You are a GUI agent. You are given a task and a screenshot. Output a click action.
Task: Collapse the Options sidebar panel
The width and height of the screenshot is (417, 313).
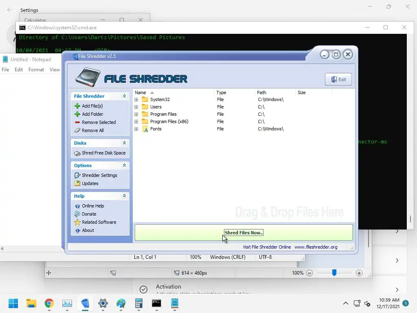pyautogui.click(x=124, y=165)
